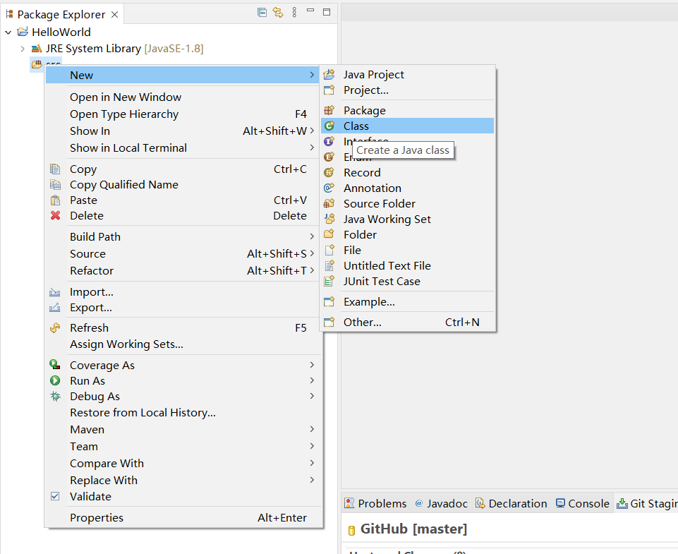Click the JUnit Test Case icon
This screenshot has width=678, height=554.
329,281
